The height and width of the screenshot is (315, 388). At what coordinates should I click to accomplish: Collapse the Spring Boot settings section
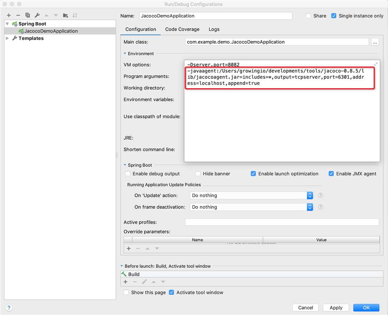pos(125,165)
